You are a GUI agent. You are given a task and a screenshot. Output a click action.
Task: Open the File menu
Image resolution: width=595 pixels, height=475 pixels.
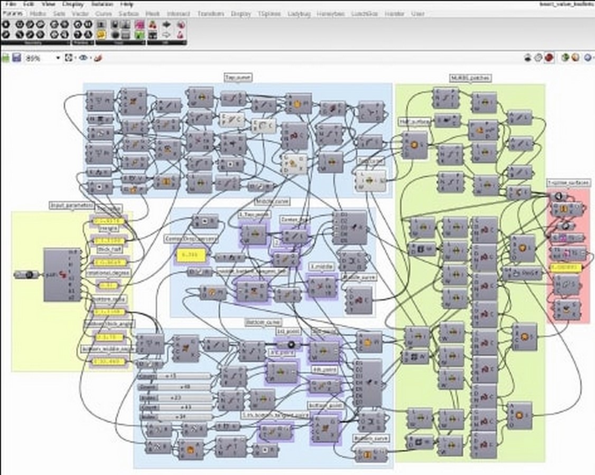10,4
